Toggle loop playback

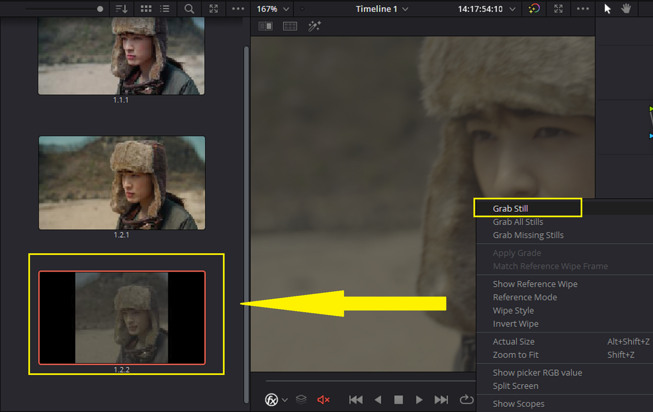(x=466, y=400)
